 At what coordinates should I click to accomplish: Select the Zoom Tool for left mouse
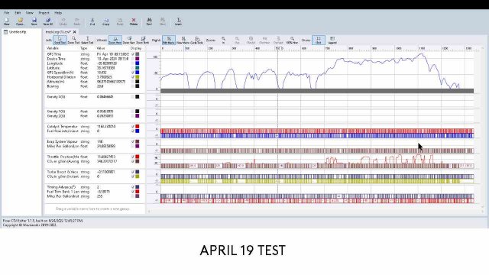73,40
